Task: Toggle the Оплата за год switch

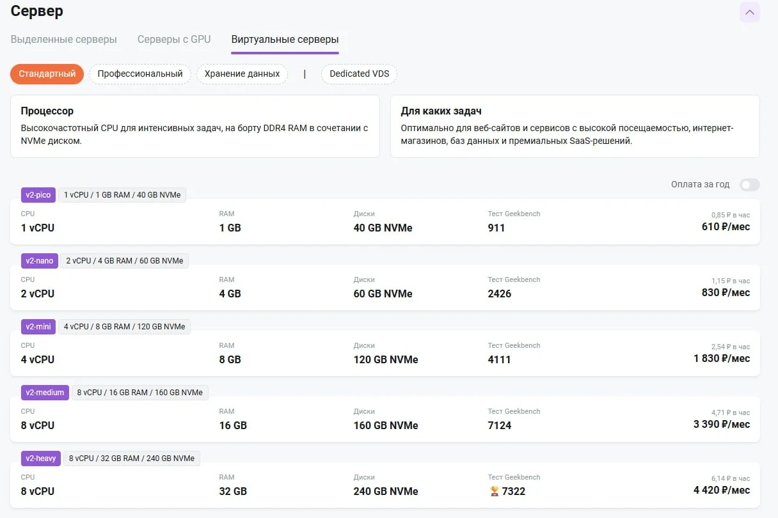Action: point(749,185)
